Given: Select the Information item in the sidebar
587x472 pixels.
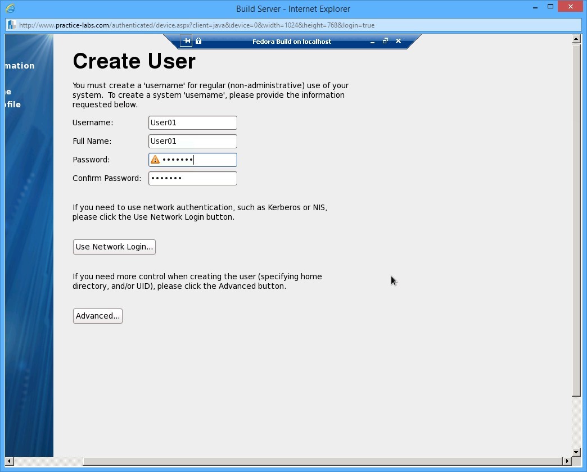Looking at the screenshot, I should pos(18,65).
